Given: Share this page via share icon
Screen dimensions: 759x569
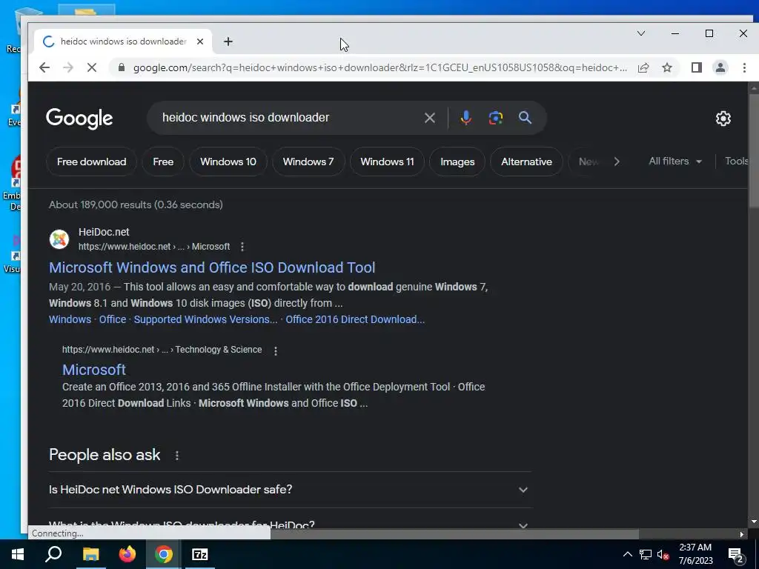Looking at the screenshot, I should (x=643, y=67).
